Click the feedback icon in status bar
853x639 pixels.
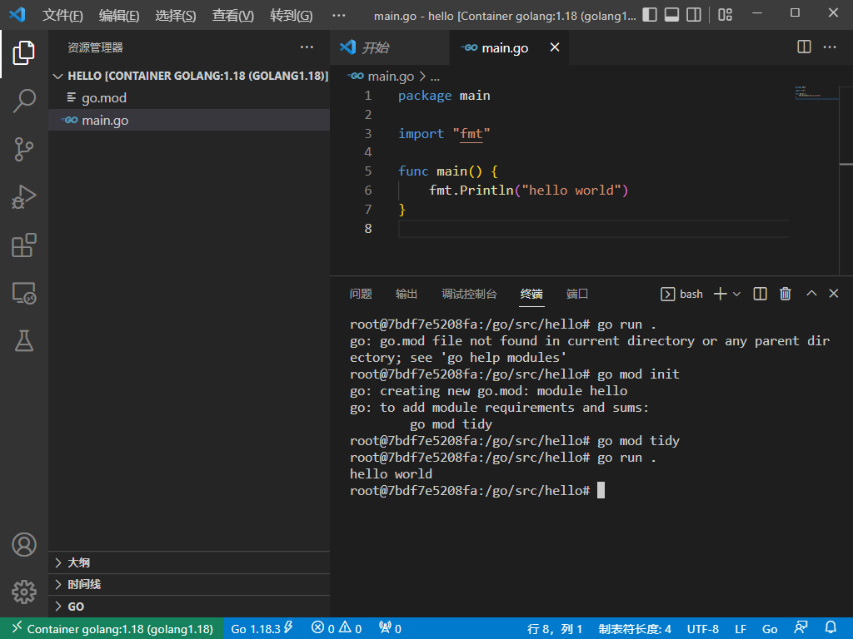[801, 628]
